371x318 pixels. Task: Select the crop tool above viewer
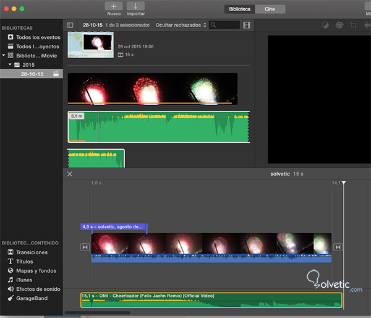(354, 25)
